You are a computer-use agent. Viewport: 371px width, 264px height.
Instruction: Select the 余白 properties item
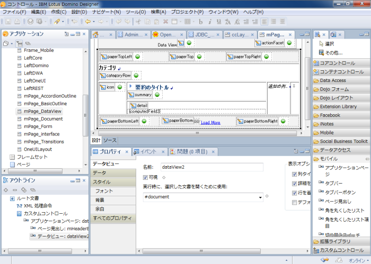point(113,209)
